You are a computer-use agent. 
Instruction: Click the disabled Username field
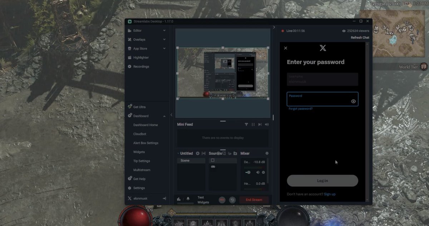(322, 79)
